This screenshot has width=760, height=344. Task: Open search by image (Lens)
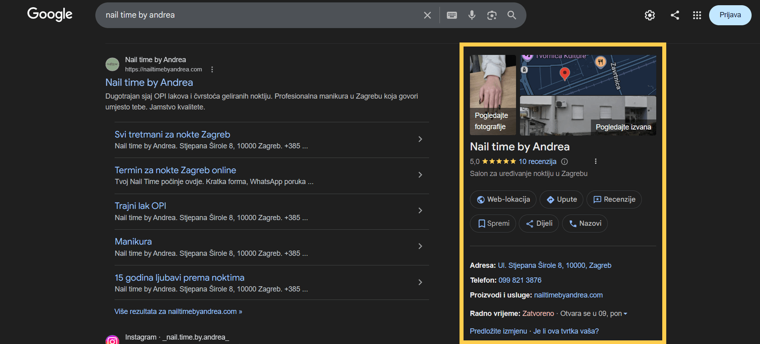pyautogui.click(x=492, y=15)
